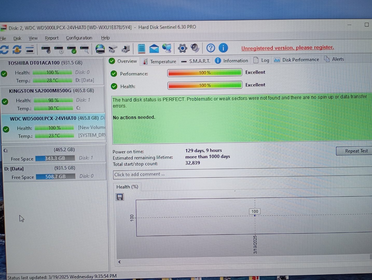Viewport: 372px width, 280px height.
Task: Select the C: partition entry
Action: coord(54,154)
